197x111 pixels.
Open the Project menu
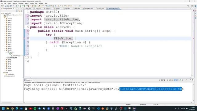tap(32, 3)
